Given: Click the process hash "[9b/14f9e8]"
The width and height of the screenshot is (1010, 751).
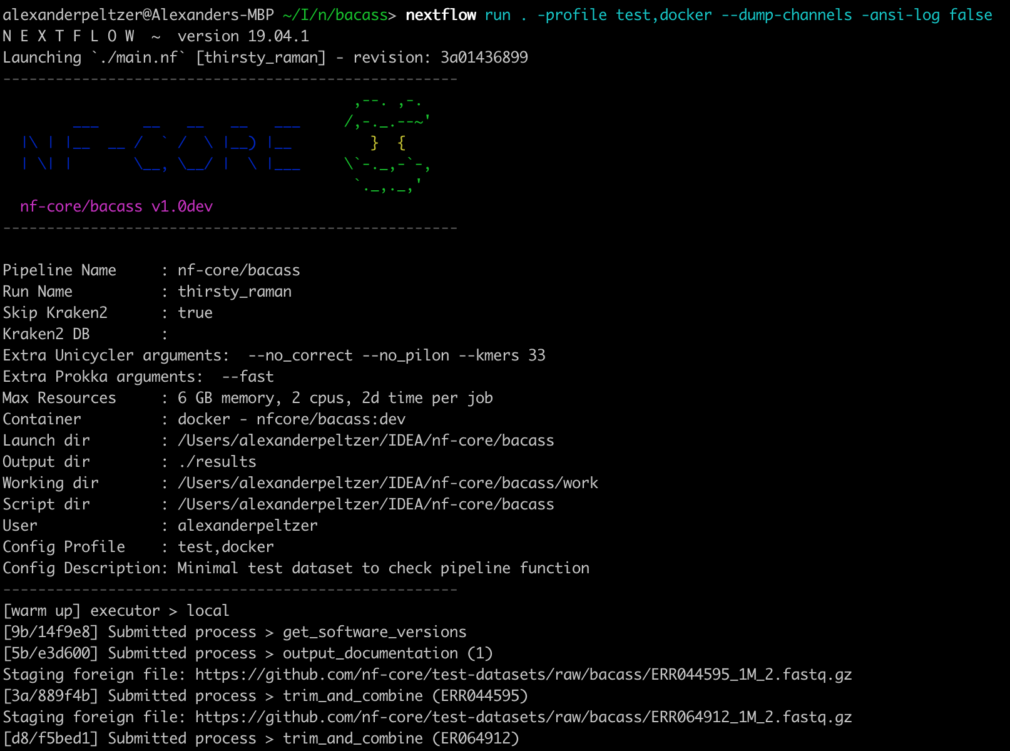Looking at the screenshot, I should [51, 632].
